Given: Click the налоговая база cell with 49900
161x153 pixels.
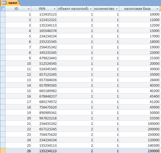Looking at the screenshot, I should 139,107.
